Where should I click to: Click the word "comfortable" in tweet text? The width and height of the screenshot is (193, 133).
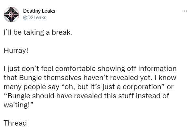75,69
